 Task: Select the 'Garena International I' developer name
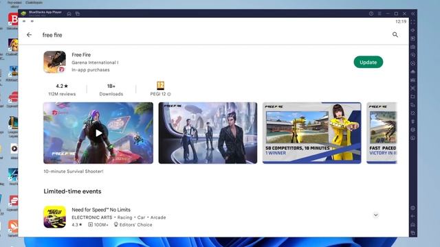click(95, 62)
